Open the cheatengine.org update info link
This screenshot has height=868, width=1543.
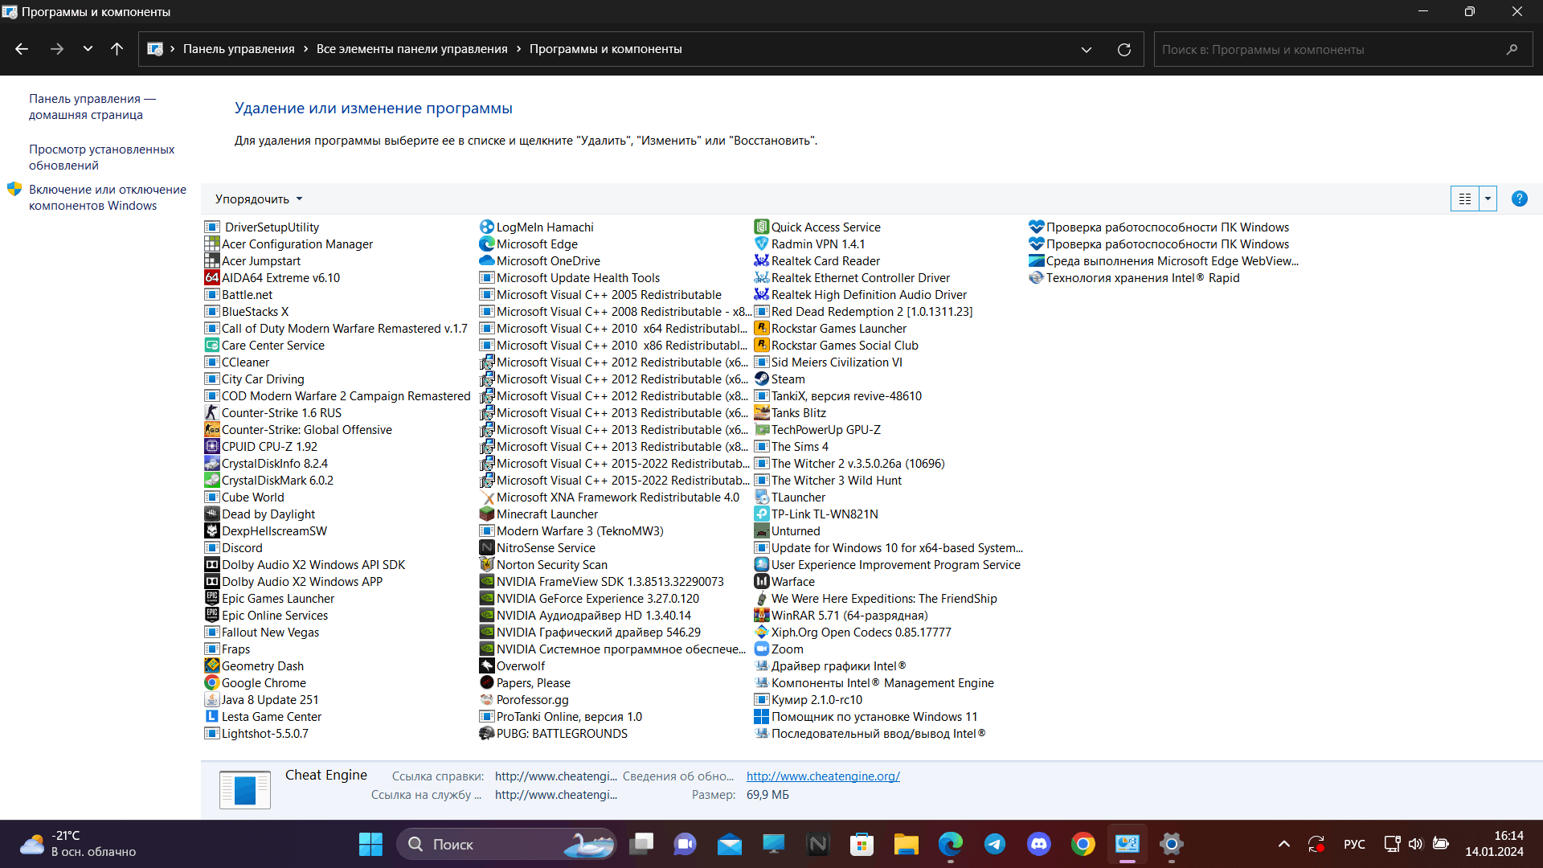coord(823,776)
